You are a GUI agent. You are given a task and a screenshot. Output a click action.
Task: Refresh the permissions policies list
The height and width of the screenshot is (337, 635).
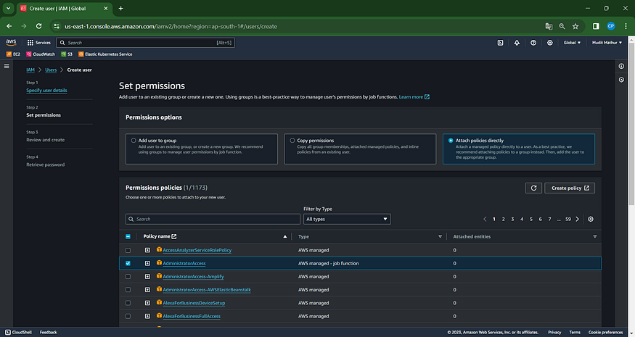tap(533, 188)
